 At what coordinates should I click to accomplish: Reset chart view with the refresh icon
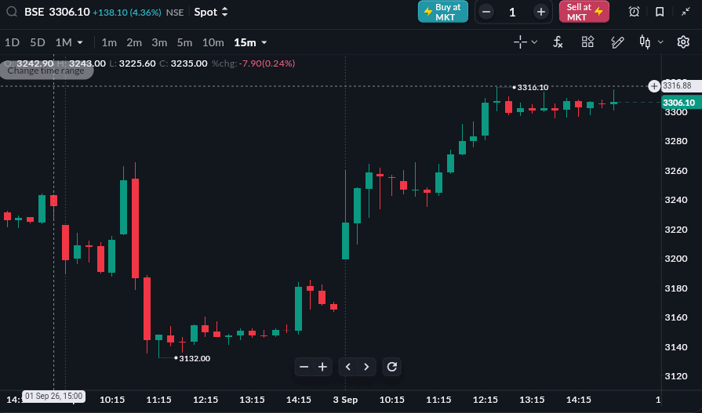(x=391, y=367)
